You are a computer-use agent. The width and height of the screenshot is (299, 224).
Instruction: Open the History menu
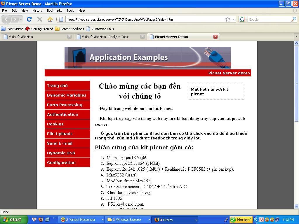pos(37,10)
